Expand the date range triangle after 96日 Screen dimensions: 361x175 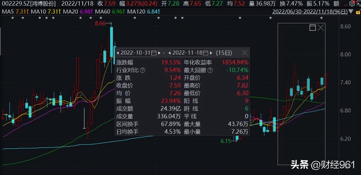click(351, 12)
